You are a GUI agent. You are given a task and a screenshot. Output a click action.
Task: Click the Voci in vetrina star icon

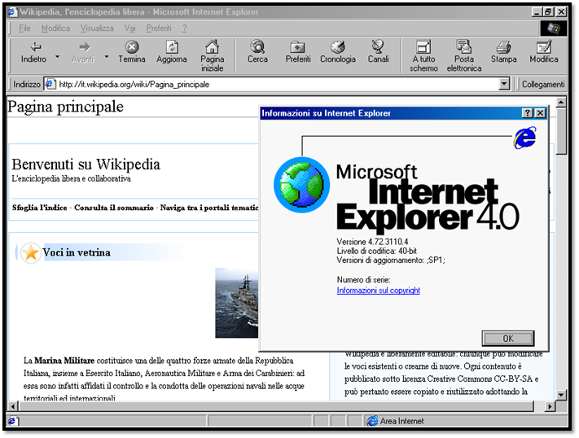(30, 253)
